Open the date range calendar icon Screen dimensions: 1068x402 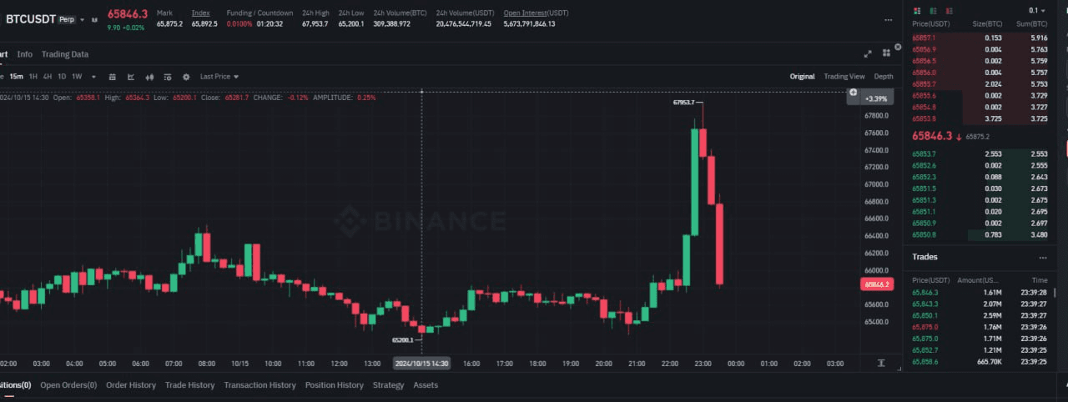pos(112,77)
